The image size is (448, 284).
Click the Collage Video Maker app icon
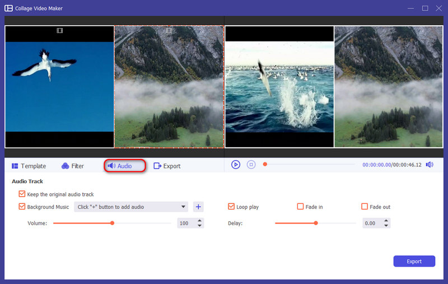tap(8, 8)
